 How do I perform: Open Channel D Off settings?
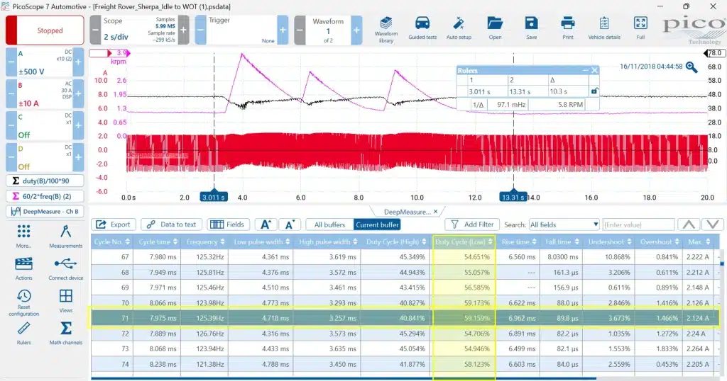coord(45,157)
